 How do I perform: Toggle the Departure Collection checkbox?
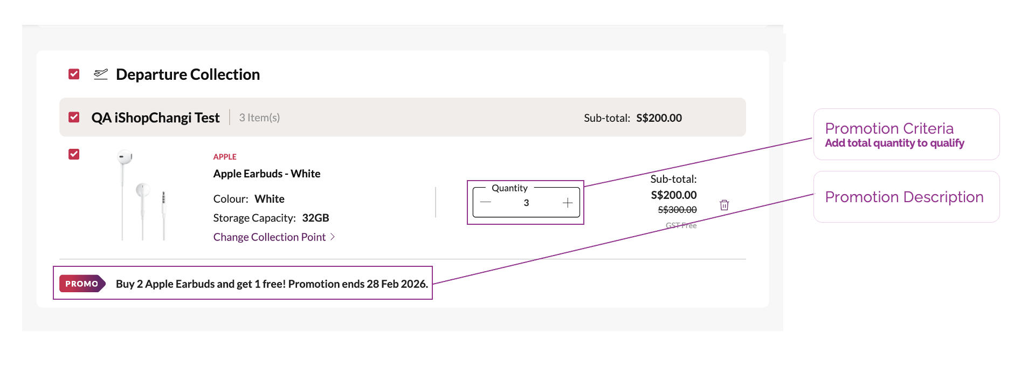coord(74,74)
